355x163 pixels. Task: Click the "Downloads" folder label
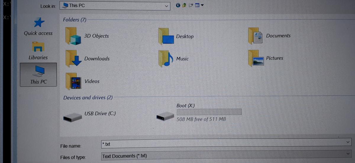tap(97, 59)
